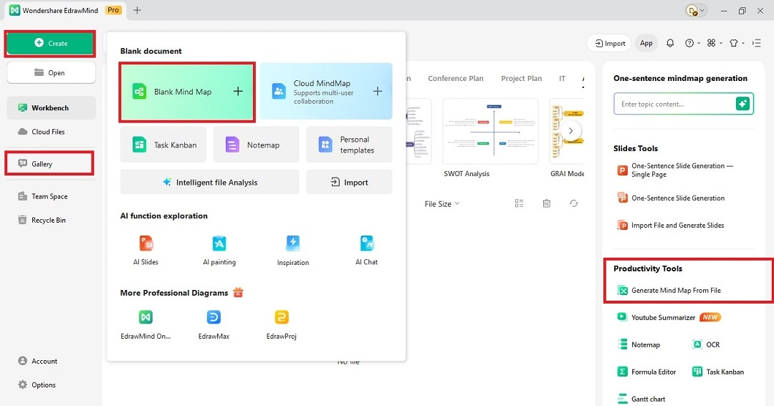Viewport: 774px width, 406px height.
Task: Open Task Kanban in the Create menu
Action: coord(163,145)
